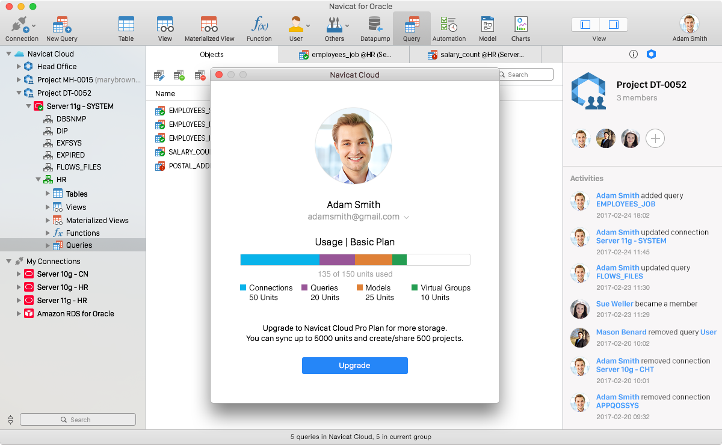Open APPQOSSYS link in activities
The height and width of the screenshot is (445, 722).
pos(617,405)
